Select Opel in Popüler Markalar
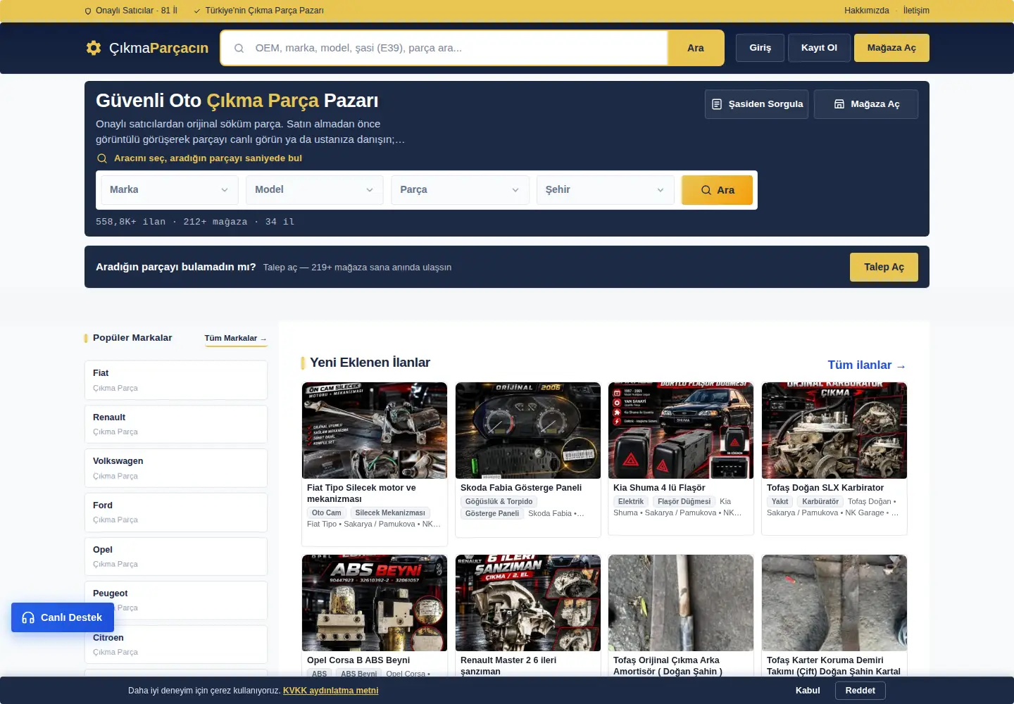The width and height of the screenshot is (1014, 704). 176,557
